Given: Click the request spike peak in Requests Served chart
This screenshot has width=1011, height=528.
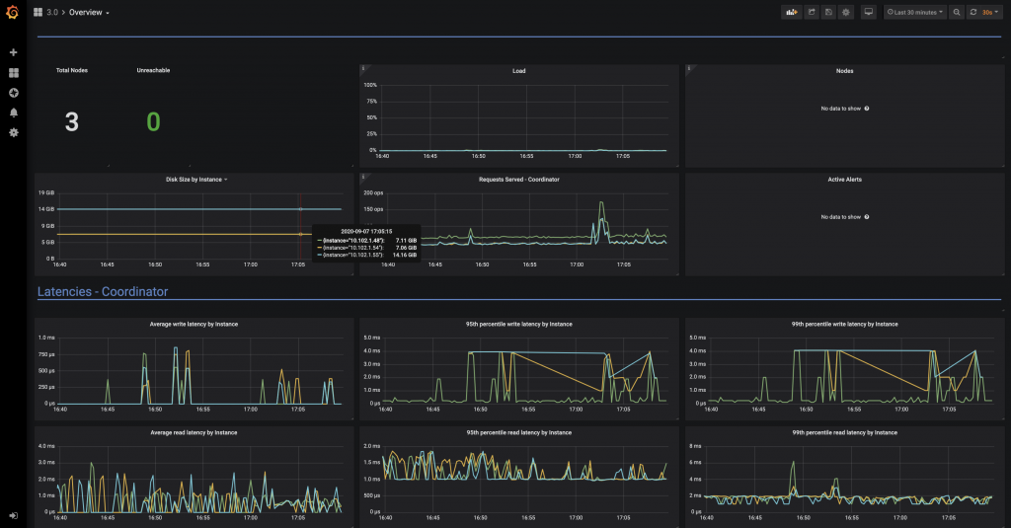Looking at the screenshot, I should 601,203.
